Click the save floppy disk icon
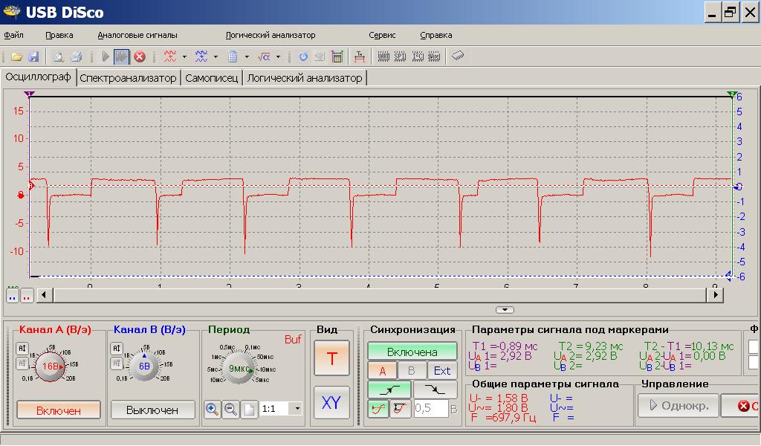Viewport: 761px width, 446px height. [x=33, y=56]
